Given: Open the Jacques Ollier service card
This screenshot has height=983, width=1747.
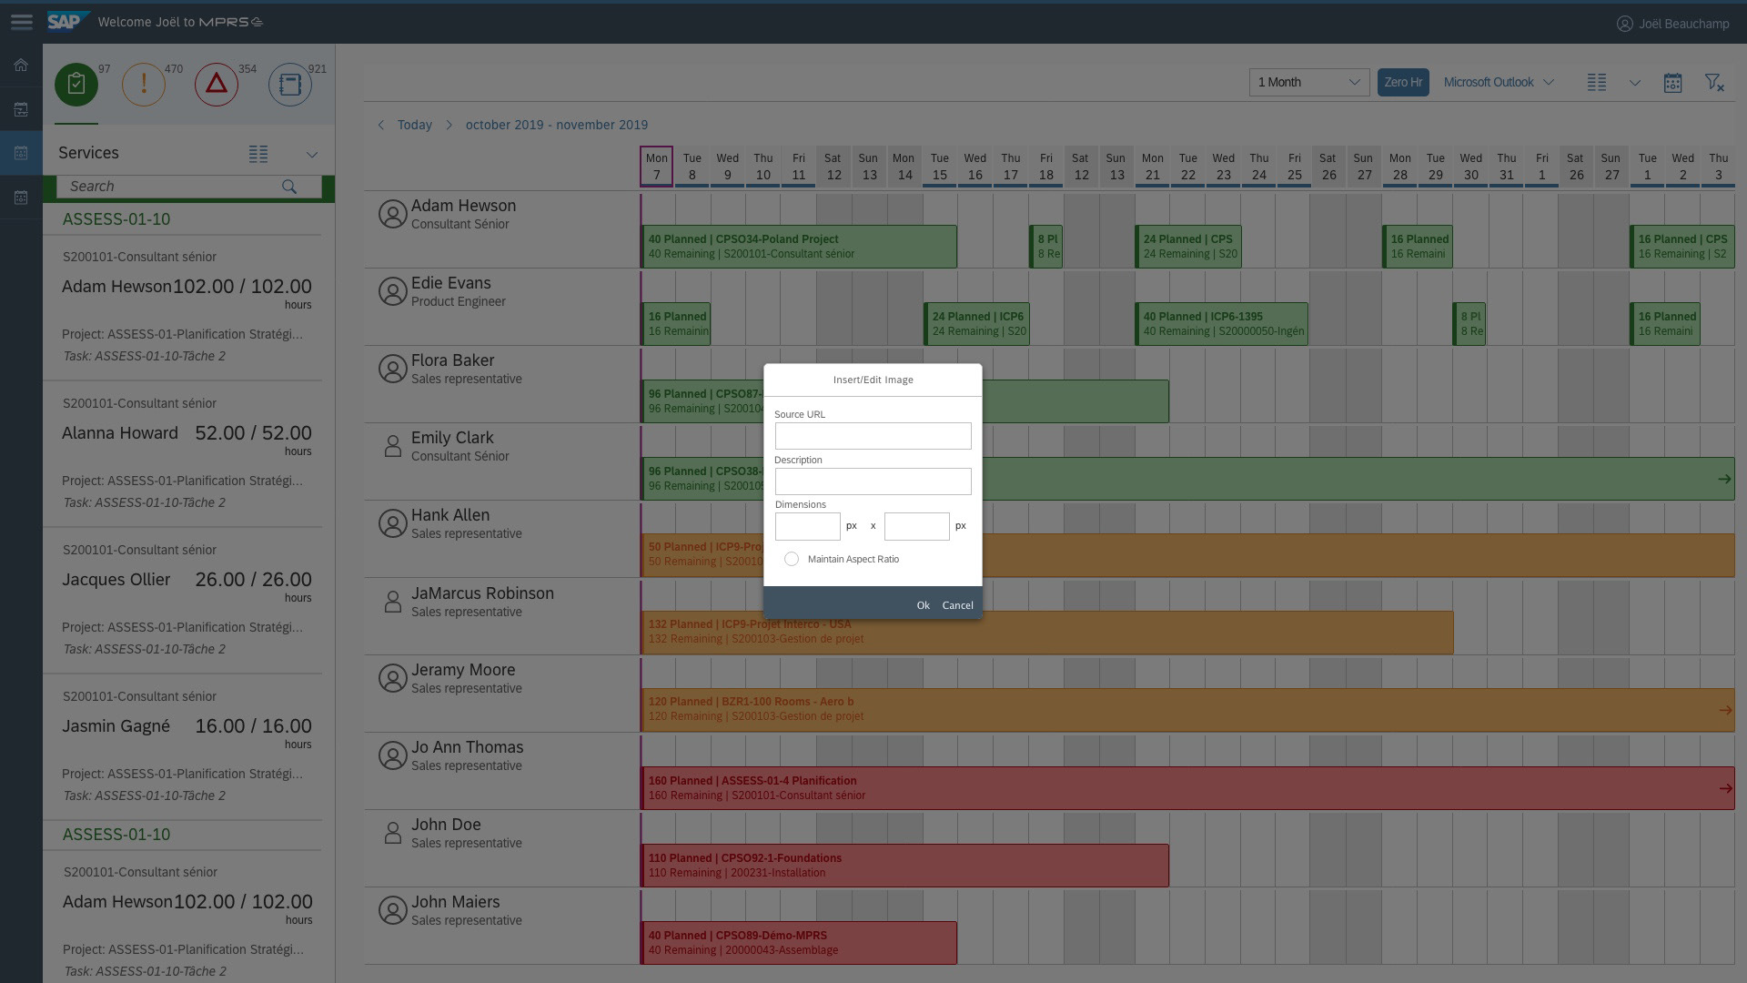Looking at the screenshot, I should pos(183,600).
